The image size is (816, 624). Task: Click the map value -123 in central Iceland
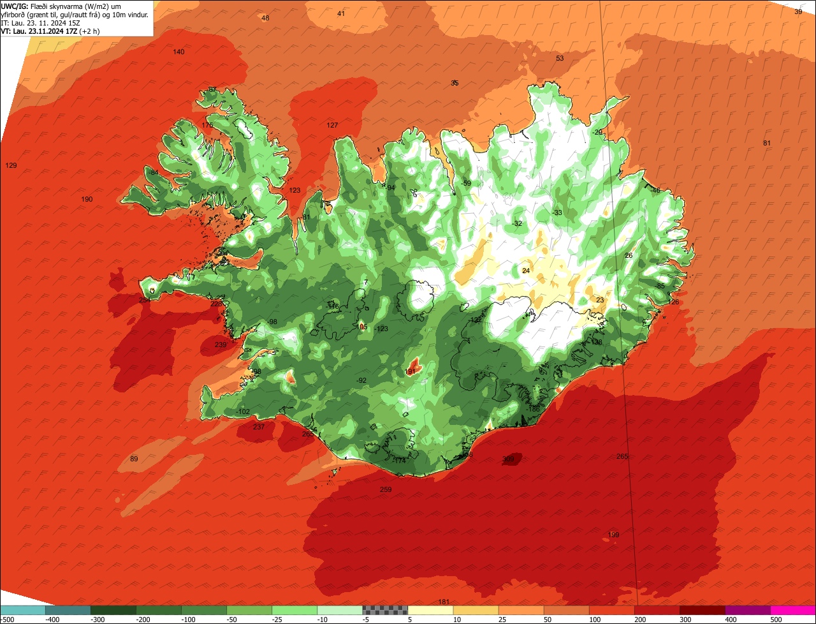pyautogui.click(x=381, y=329)
